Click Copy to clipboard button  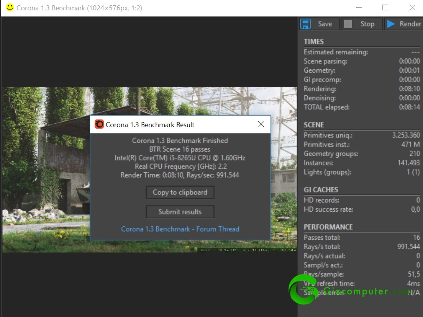[x=180, y=192]
